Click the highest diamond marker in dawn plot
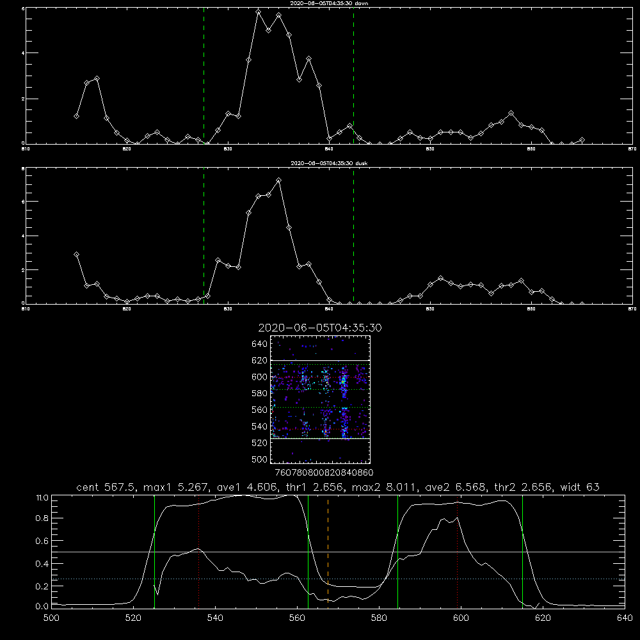This screenshot has width=640, height=640. (x=259, y=12)
